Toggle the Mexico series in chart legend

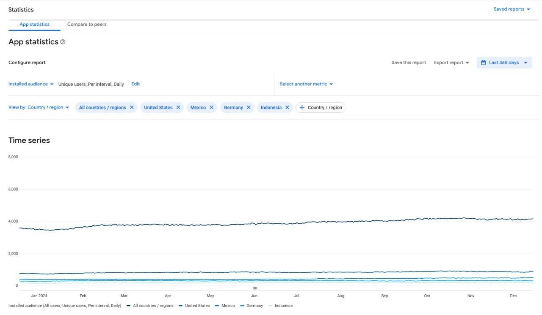point(225,306)
